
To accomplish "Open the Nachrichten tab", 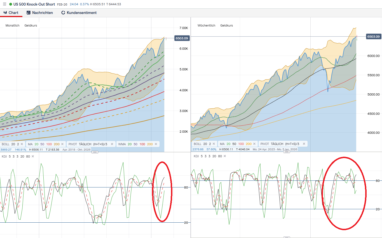I will pyautogui.click(x=40, y=13).
